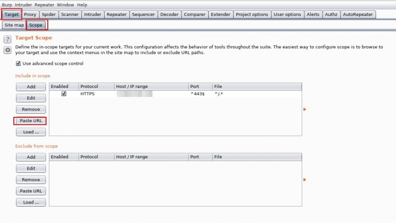Click Add under Include in scope
396x223 pixels.
[x=31, y=87]
